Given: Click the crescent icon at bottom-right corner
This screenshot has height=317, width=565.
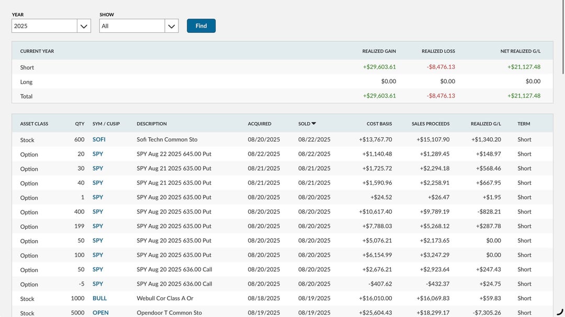Looking at the screenshot, I should (560, 312).
